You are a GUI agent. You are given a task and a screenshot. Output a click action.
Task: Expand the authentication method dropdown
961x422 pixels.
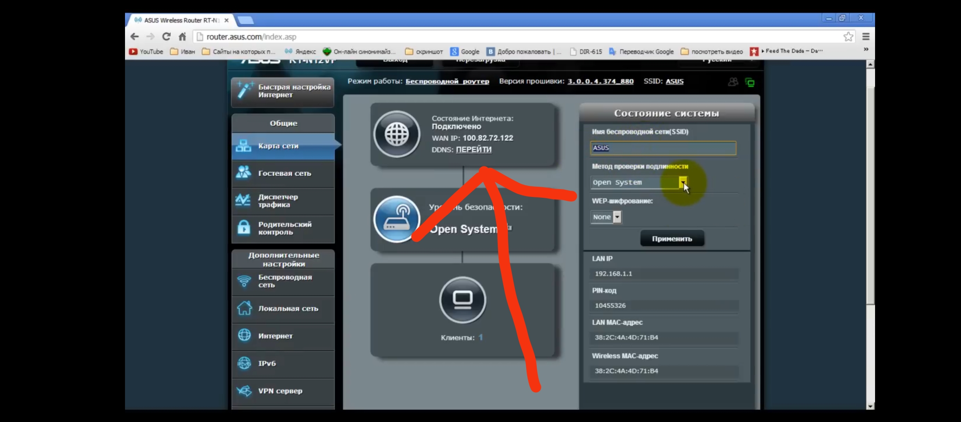[x=682, y=182]
